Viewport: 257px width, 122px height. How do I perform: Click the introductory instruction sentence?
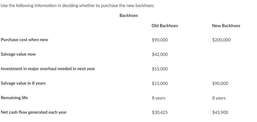77,6
